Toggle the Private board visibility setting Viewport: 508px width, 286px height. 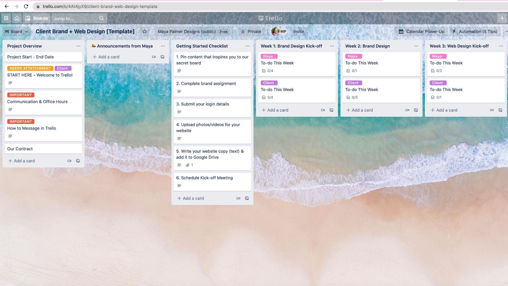point(251,32)
